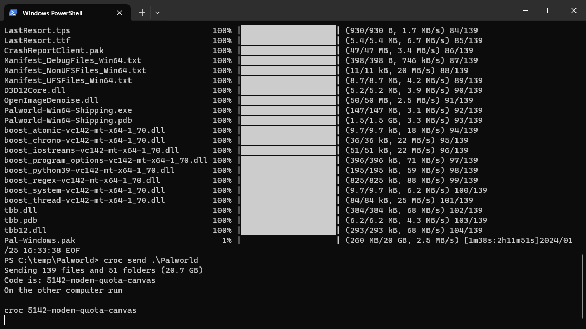
Task: Maximize the terminal window
Action: click(x=549, y=11)
